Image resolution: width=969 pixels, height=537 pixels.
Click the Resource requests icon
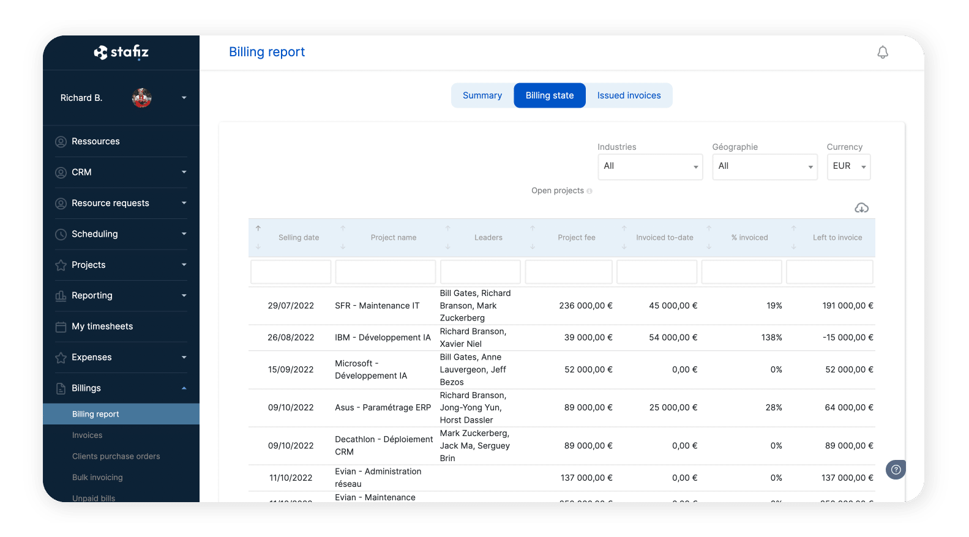[61, 204]
